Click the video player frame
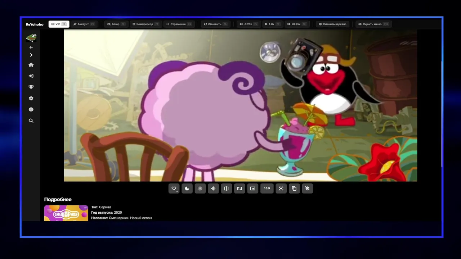The image size is (461, 259). click(x=240, y=105)
